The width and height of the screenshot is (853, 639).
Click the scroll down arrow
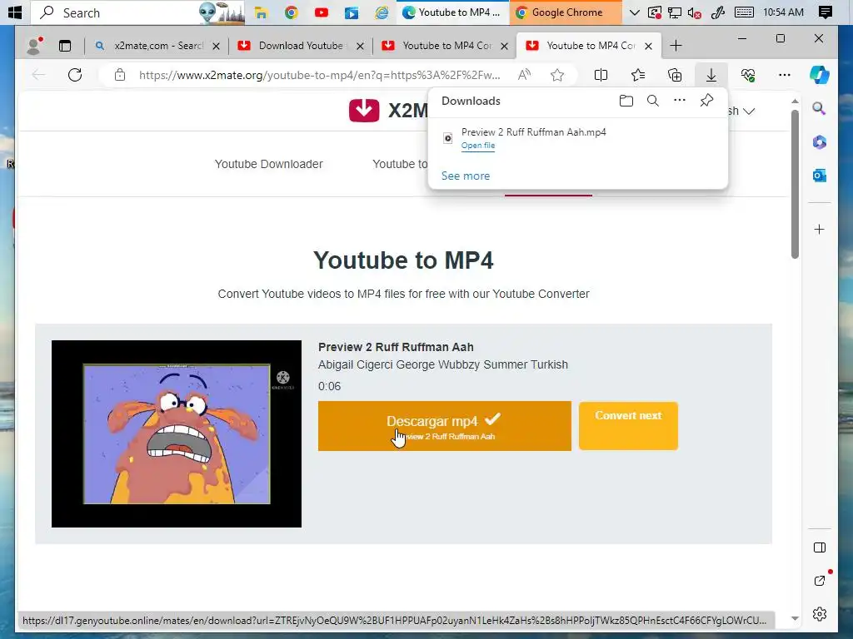click(x=795, y=618)
